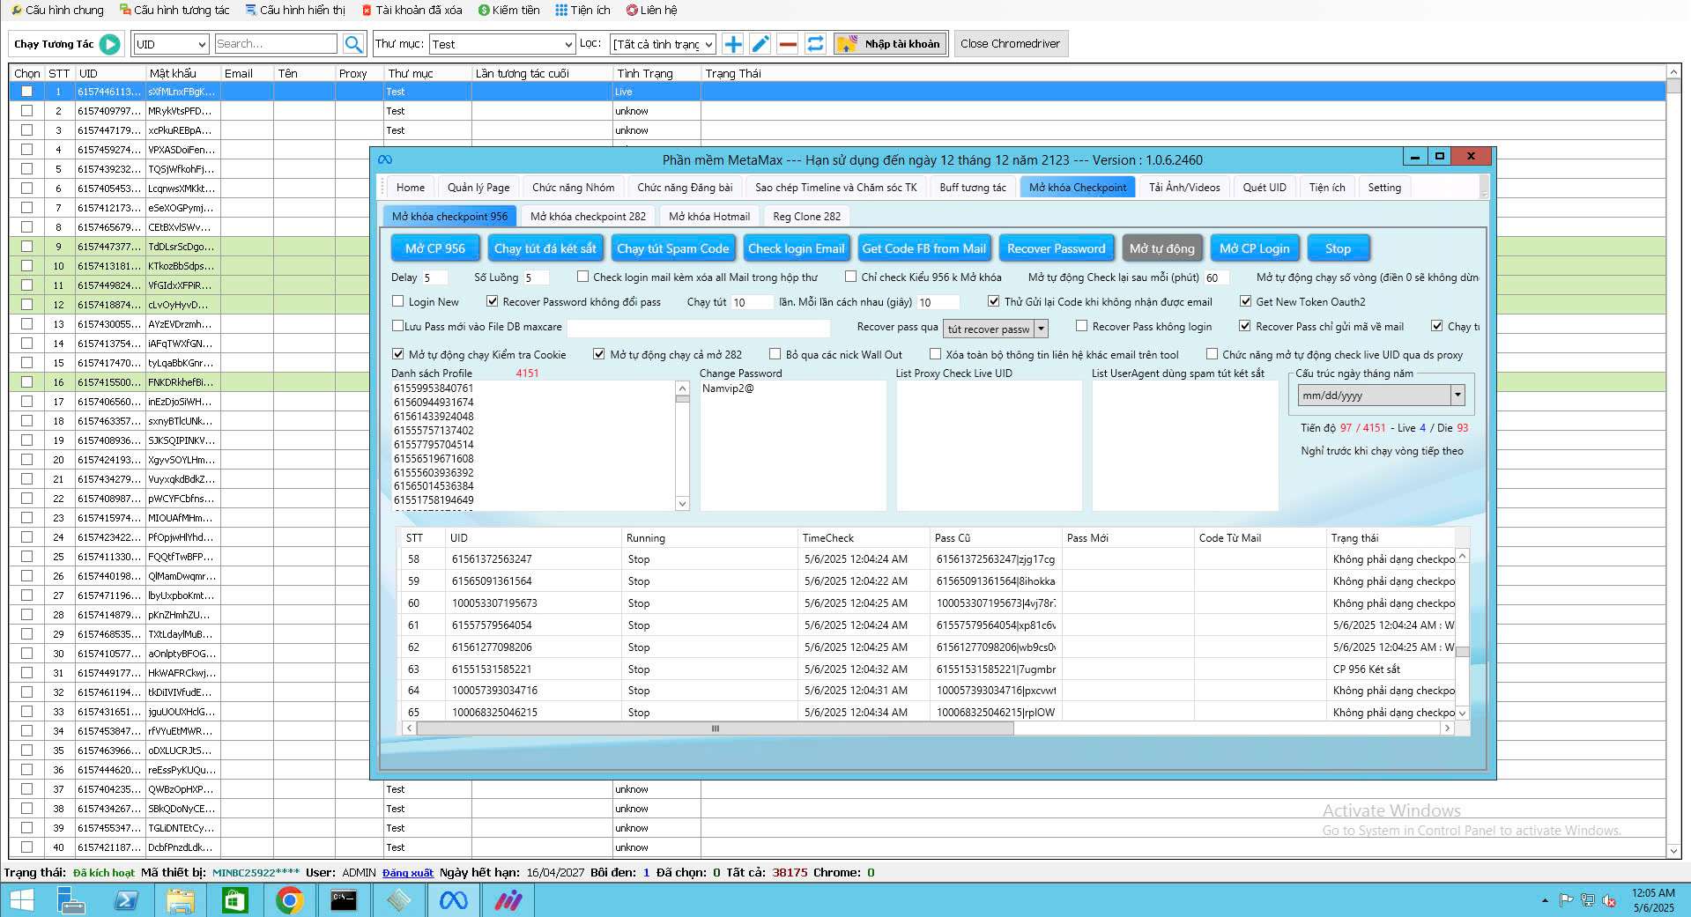The image size is (1691, 917).
Task: Click down arrow of results table vertical scrollbar
Action: coord(1462,713)
